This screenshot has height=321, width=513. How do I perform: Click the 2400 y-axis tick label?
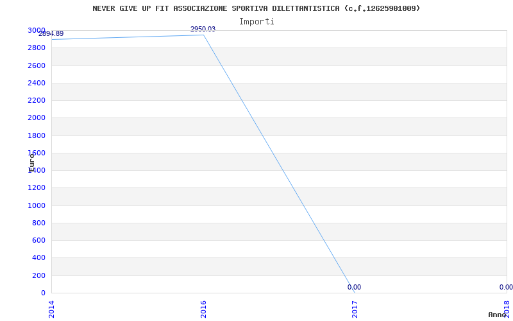coord(37,83)
